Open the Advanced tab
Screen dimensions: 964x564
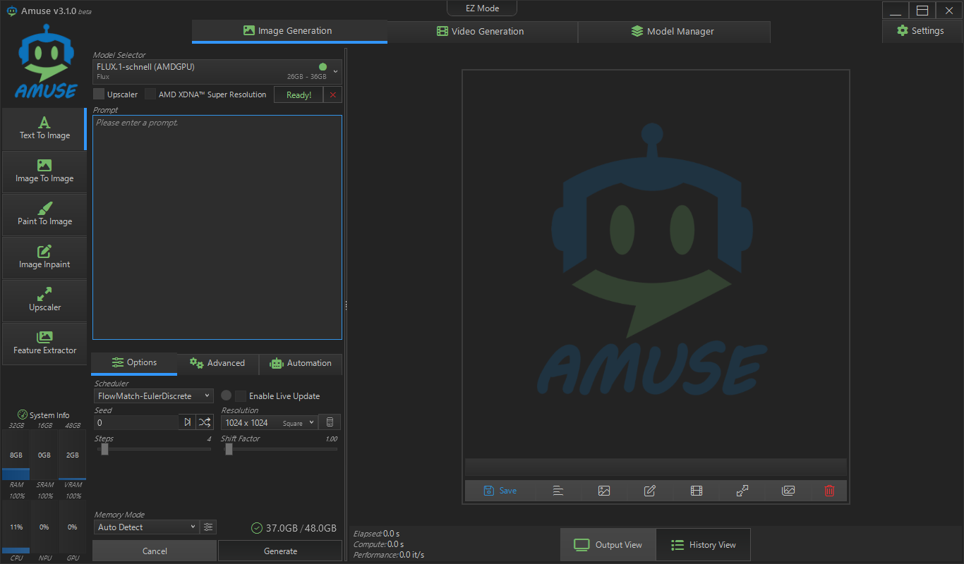click(x=217, y=363)
